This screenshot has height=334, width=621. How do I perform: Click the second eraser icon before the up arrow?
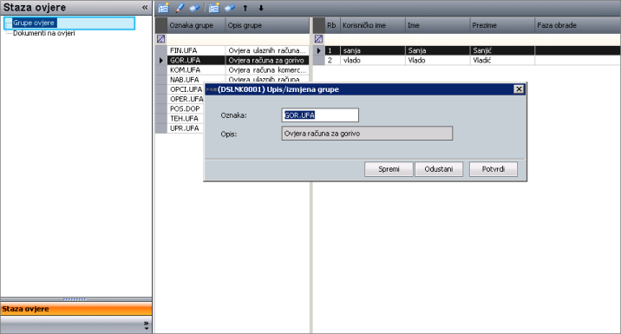229,8
